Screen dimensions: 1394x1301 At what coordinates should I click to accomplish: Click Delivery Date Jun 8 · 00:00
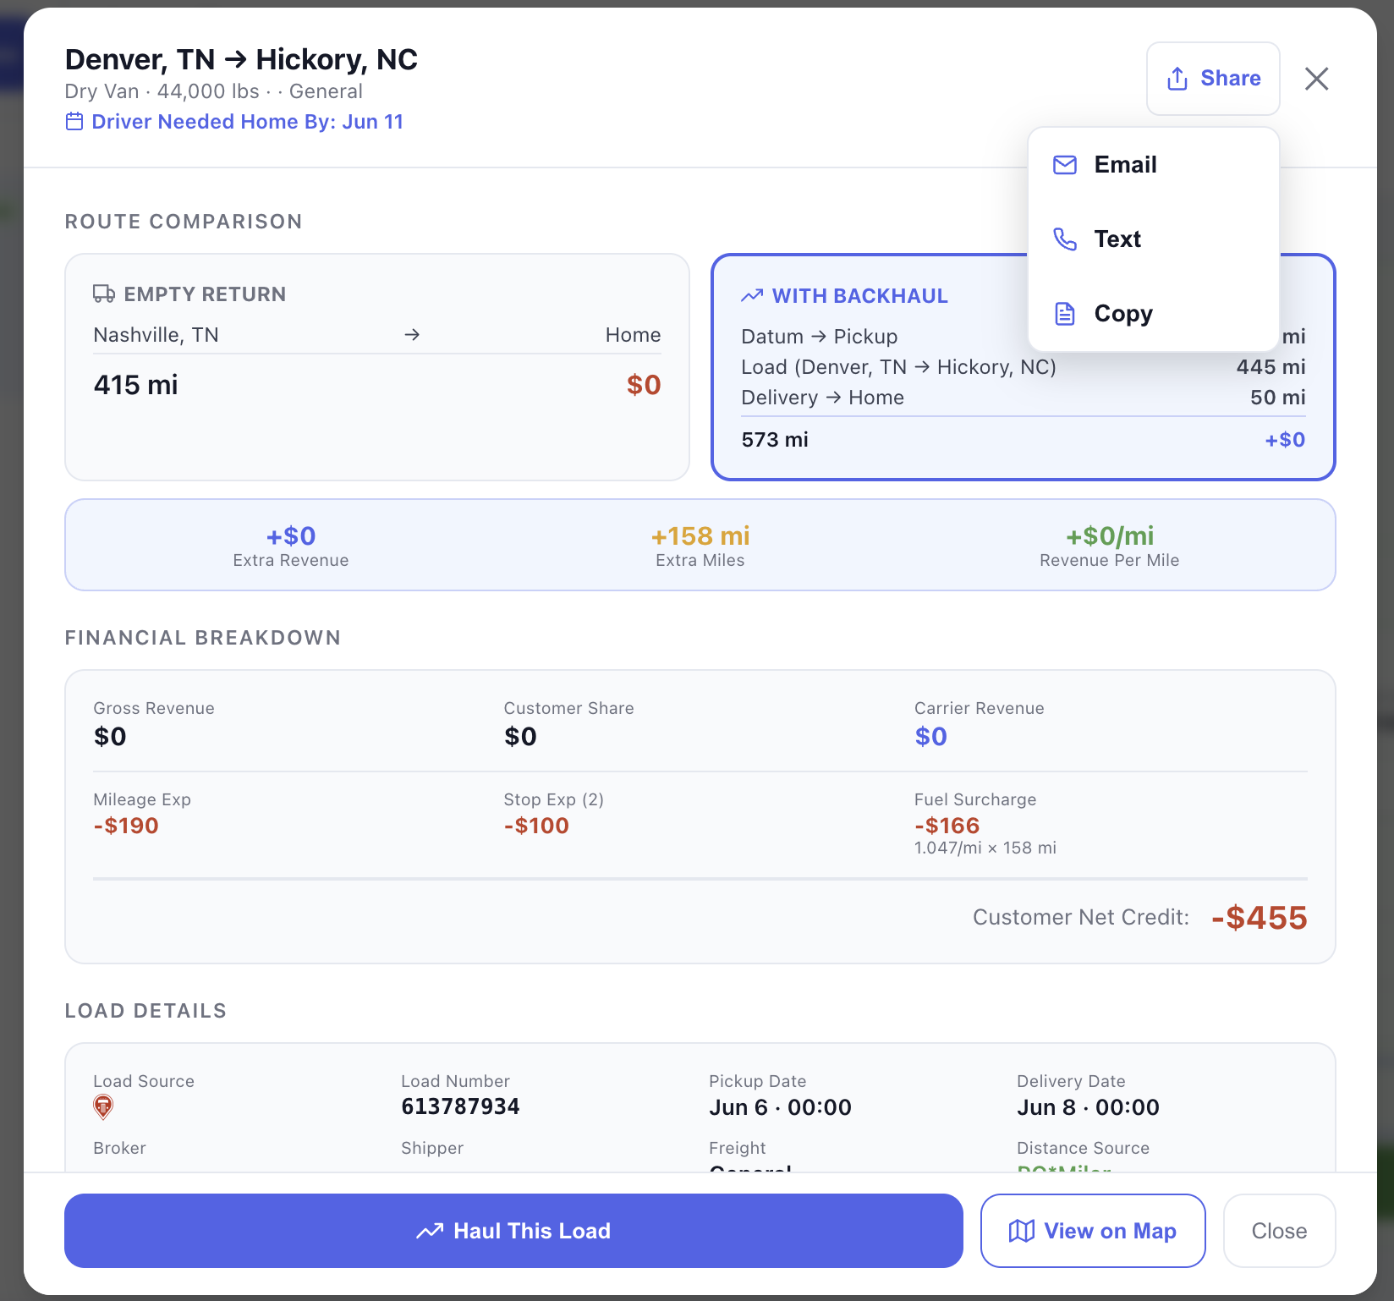[x=1088, y=1107]
